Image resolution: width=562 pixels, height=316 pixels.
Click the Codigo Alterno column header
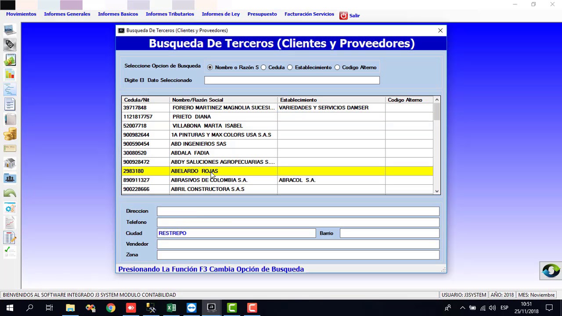coord(409,100)
